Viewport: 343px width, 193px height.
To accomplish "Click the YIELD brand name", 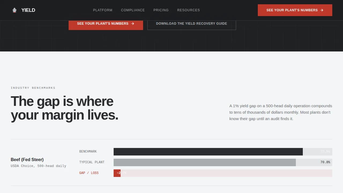I will (x=28, y=10).
